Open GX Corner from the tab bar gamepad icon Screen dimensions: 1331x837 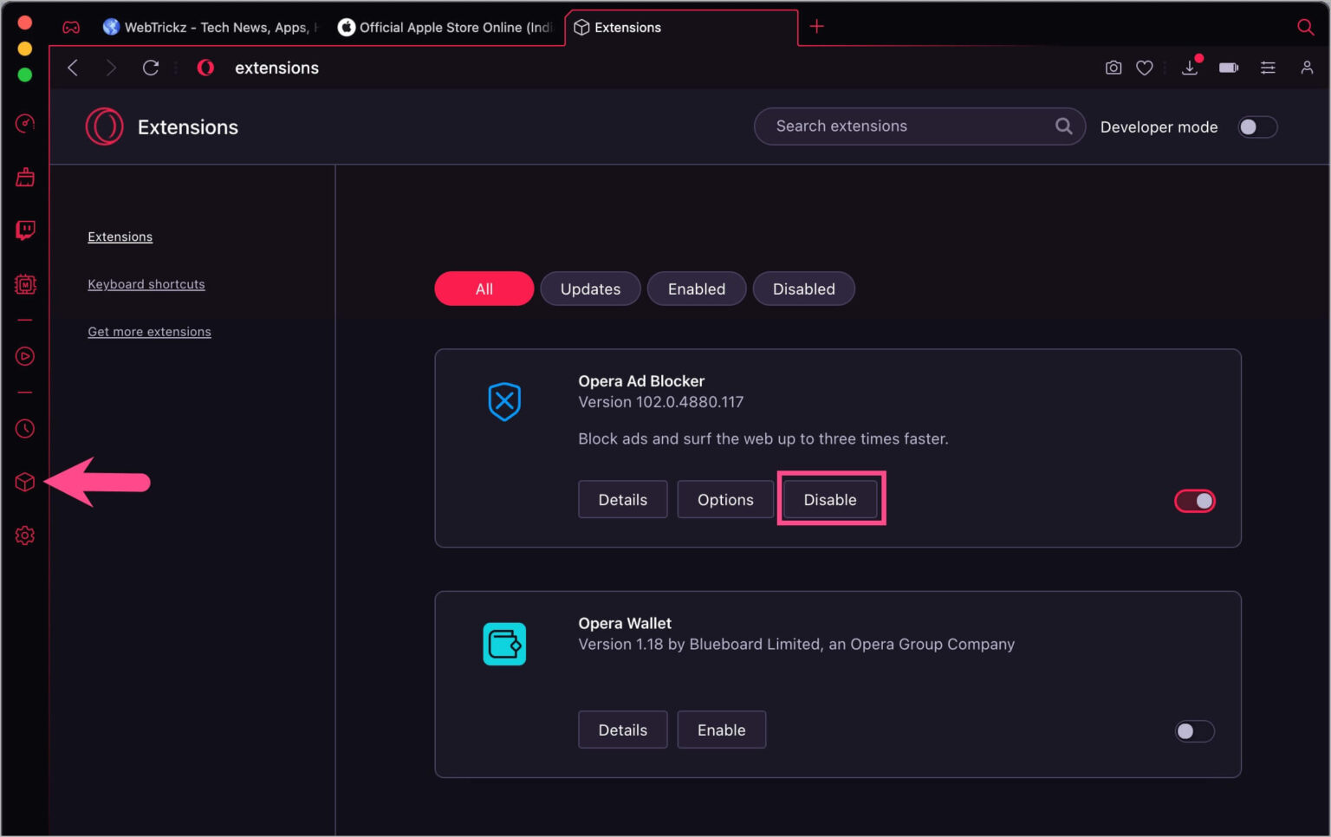(x=71, y=27)
